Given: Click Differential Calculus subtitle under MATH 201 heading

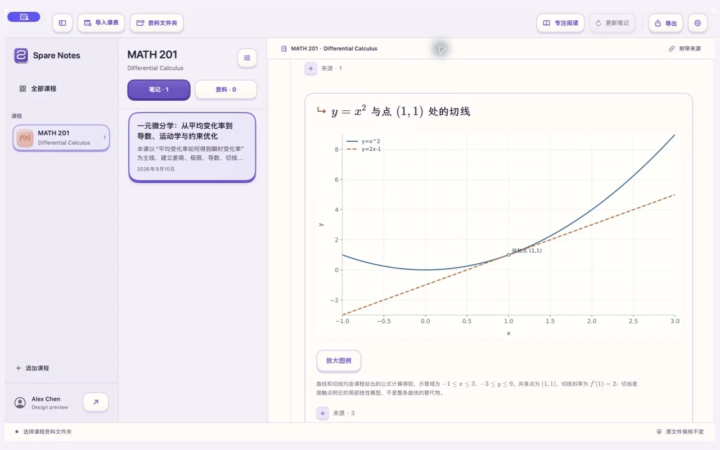Looking at the screenshot, I should tap(155, 68).
